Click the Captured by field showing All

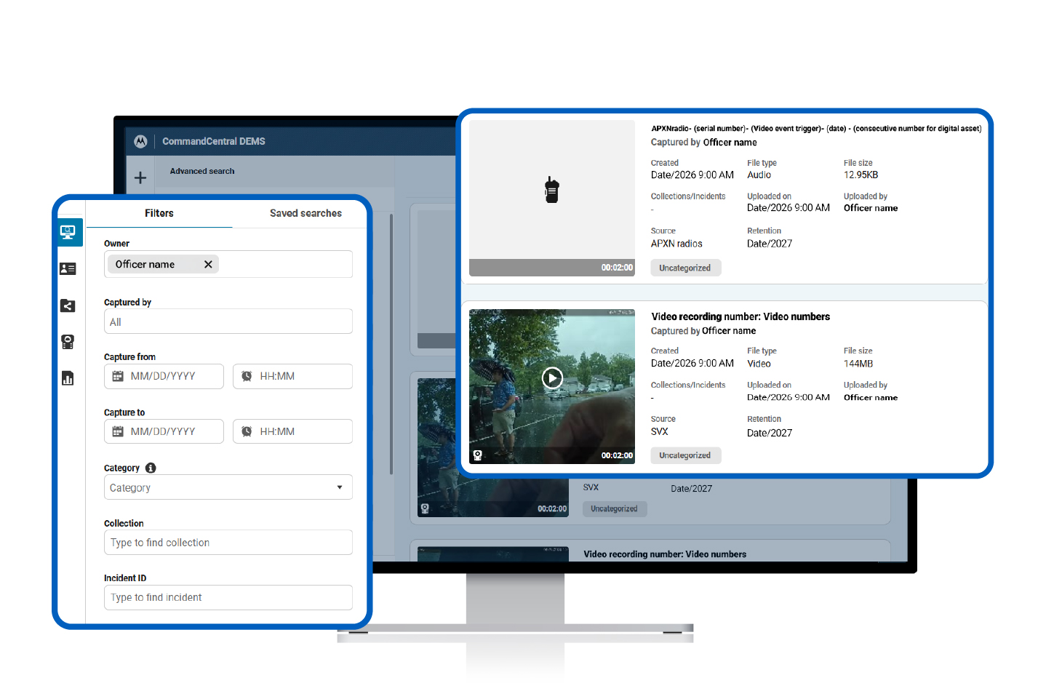click(228, 321)
